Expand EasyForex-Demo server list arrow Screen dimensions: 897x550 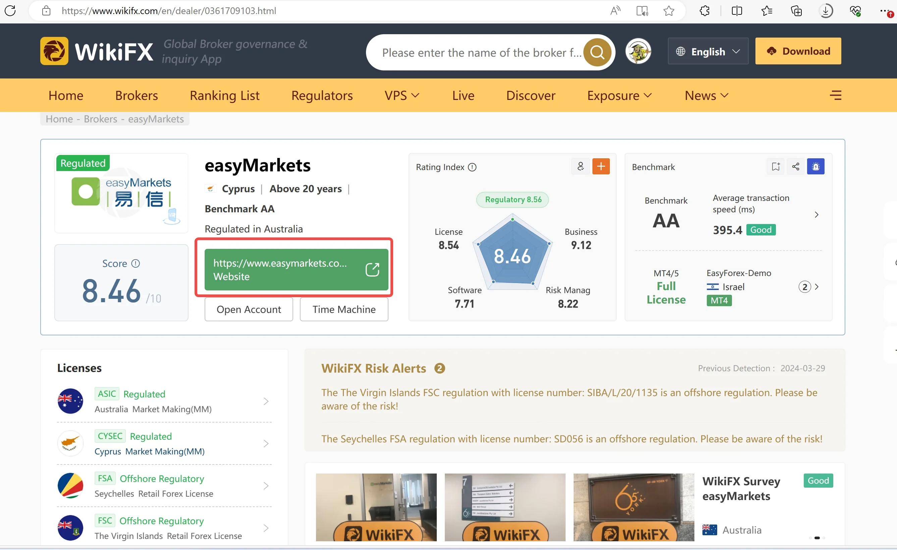click(817, 286)
